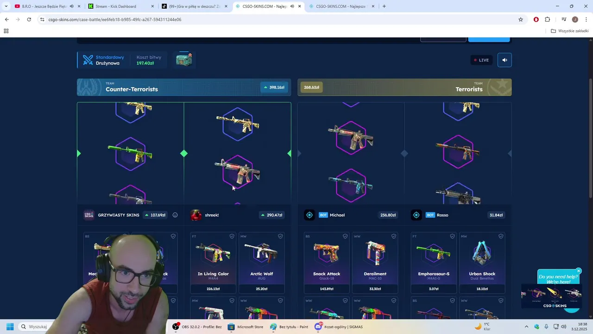This screenshot has width=593, height=334.
Task: Open emoji smiley next to GRZYWIASTY SKINS
Action: (x=175, y=215)
